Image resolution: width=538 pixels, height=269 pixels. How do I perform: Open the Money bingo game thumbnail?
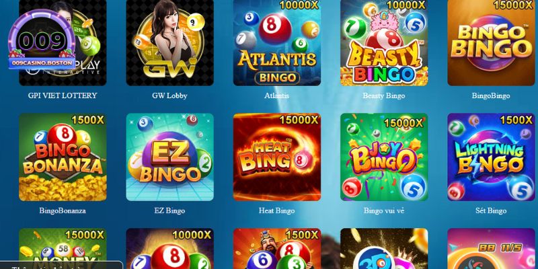pos(63,249)
